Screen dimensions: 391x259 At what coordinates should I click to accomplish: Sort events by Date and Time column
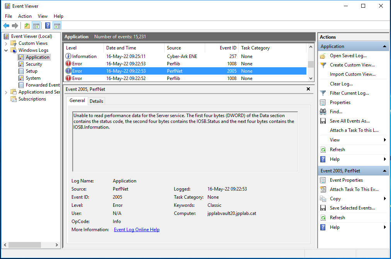pyautogui.click(x=121, y=48)
